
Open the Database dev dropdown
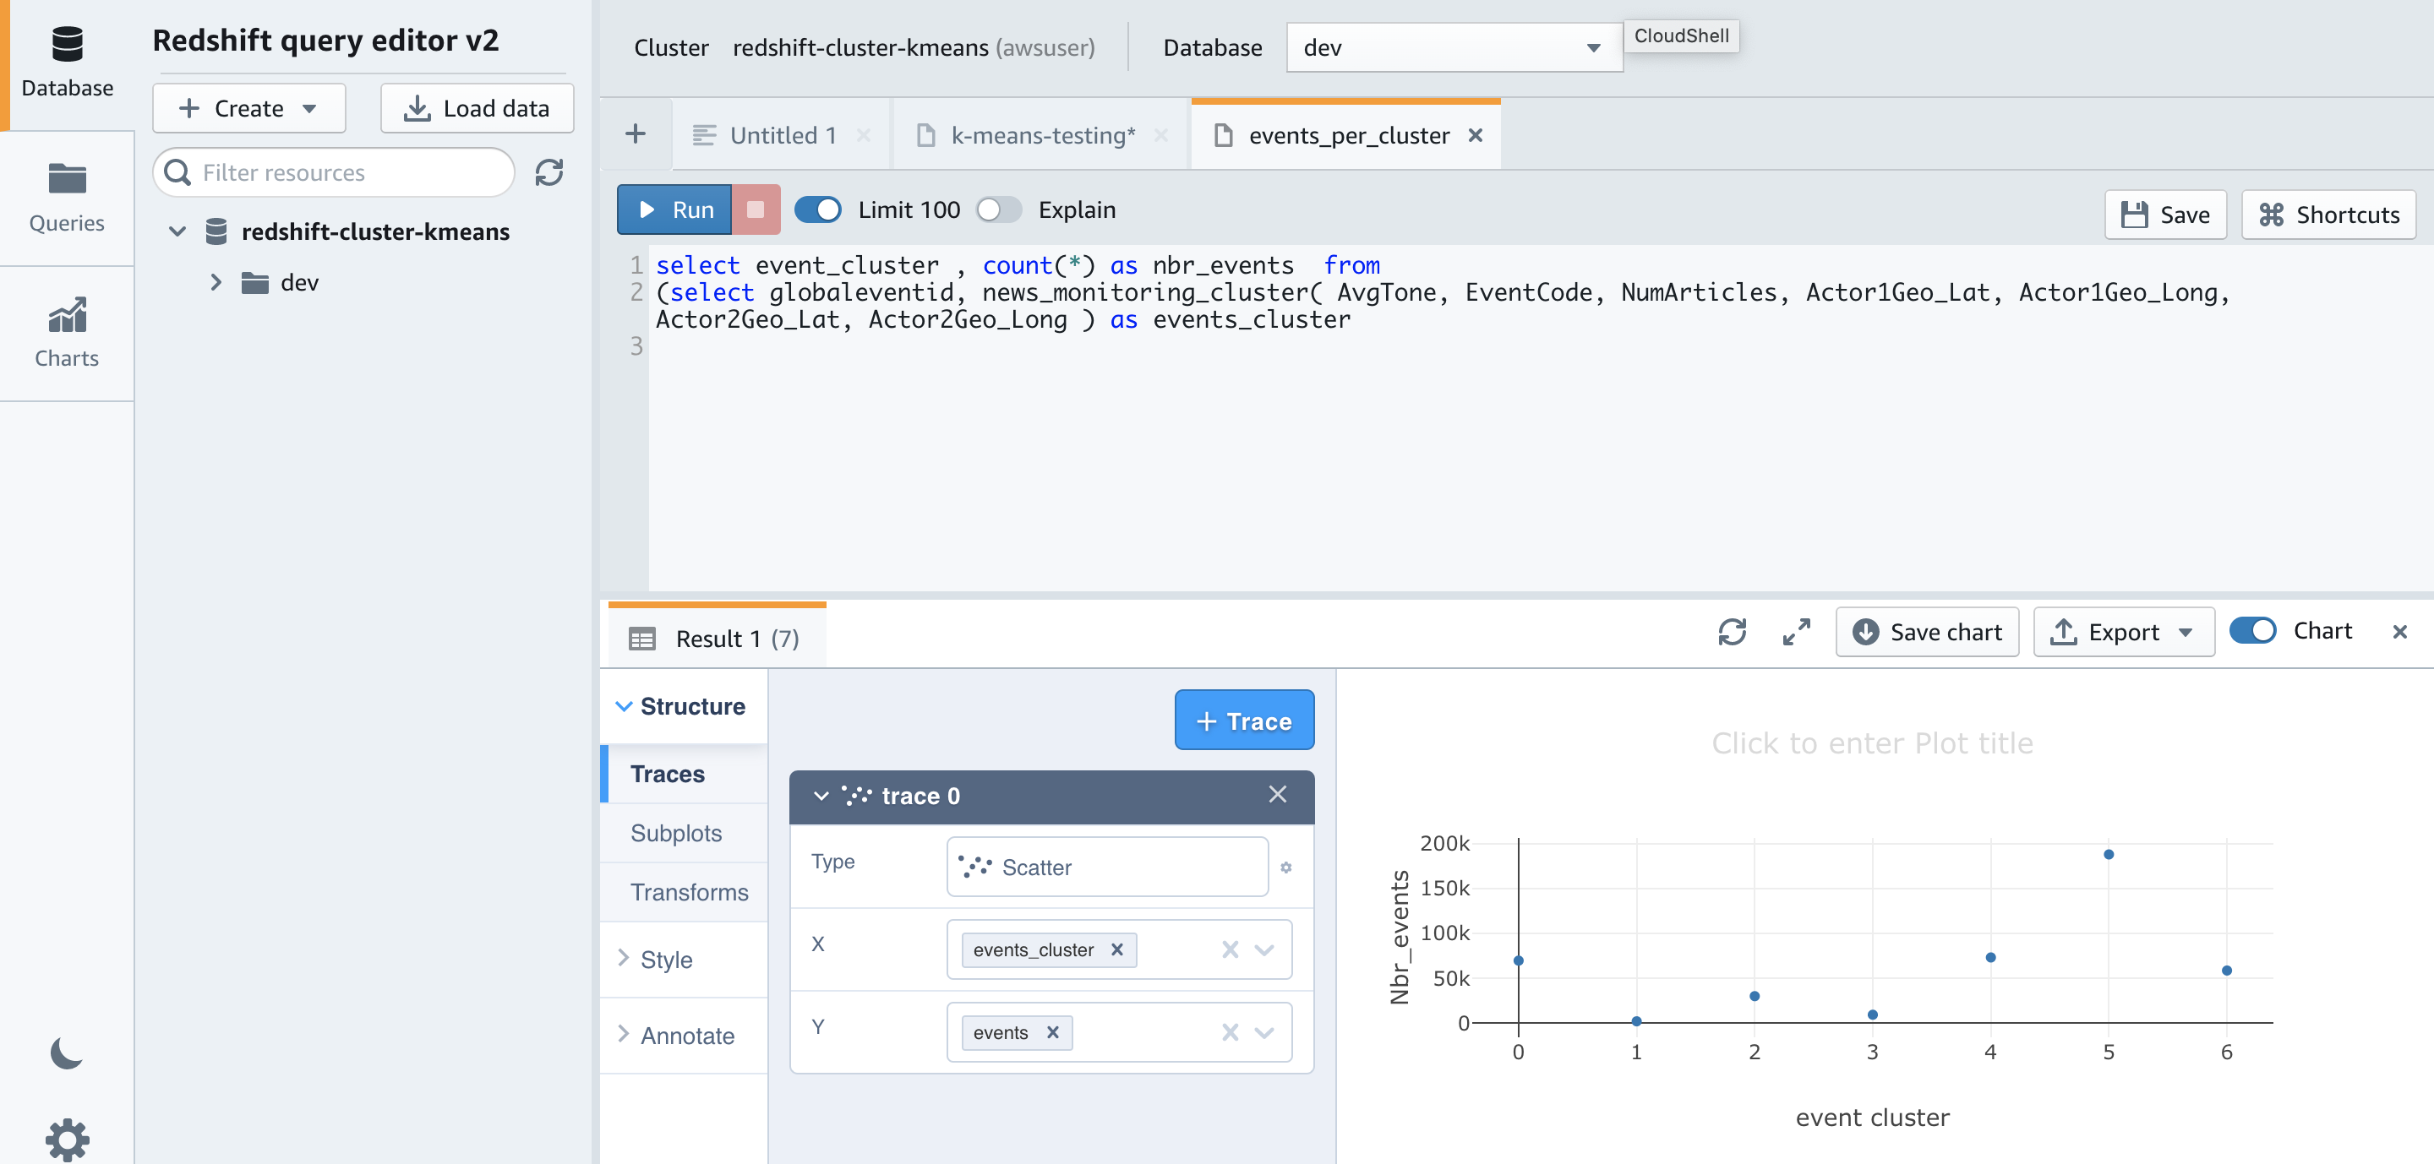1454,47
